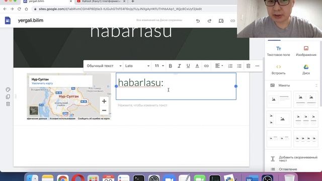Duplicate the section using copy icon
This screenshot has width=322, height=181.
click(x=8, y=97)
